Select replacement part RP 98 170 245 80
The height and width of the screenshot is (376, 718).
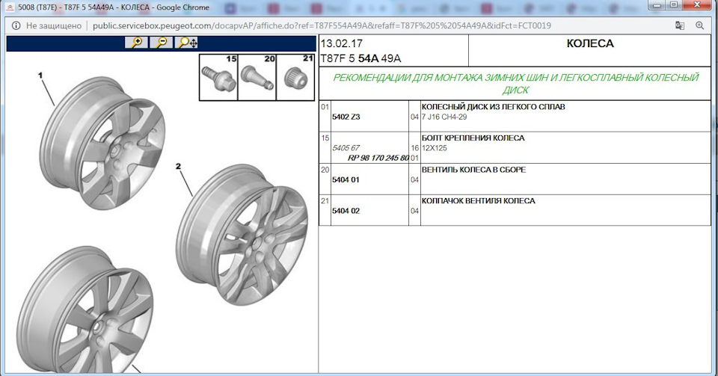pyautogui.click(x=378, y=158)
